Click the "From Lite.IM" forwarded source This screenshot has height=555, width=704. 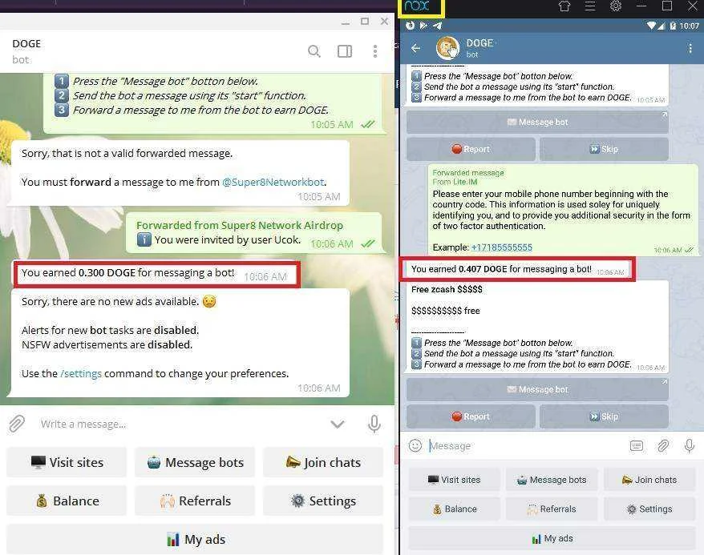point(455,182)
